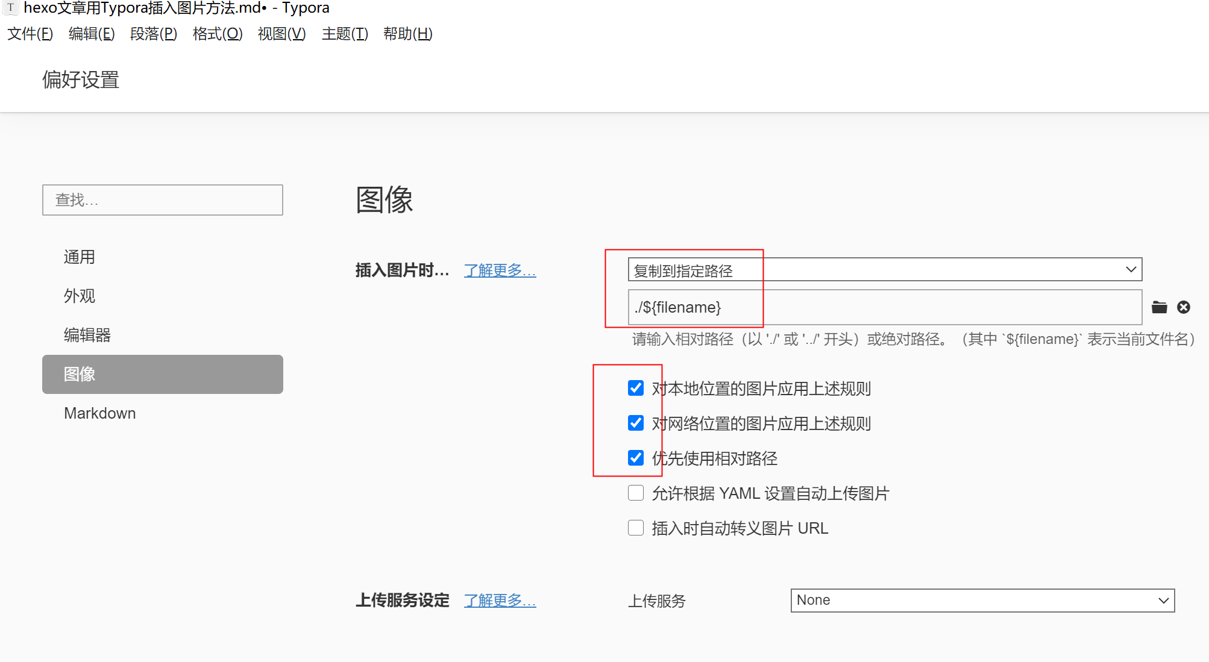Image resolution: width=1209 pixels, height=662 pixels.
Task: Open the 复制到指定路径 insert-image dropdown
Action: [885, 270]
